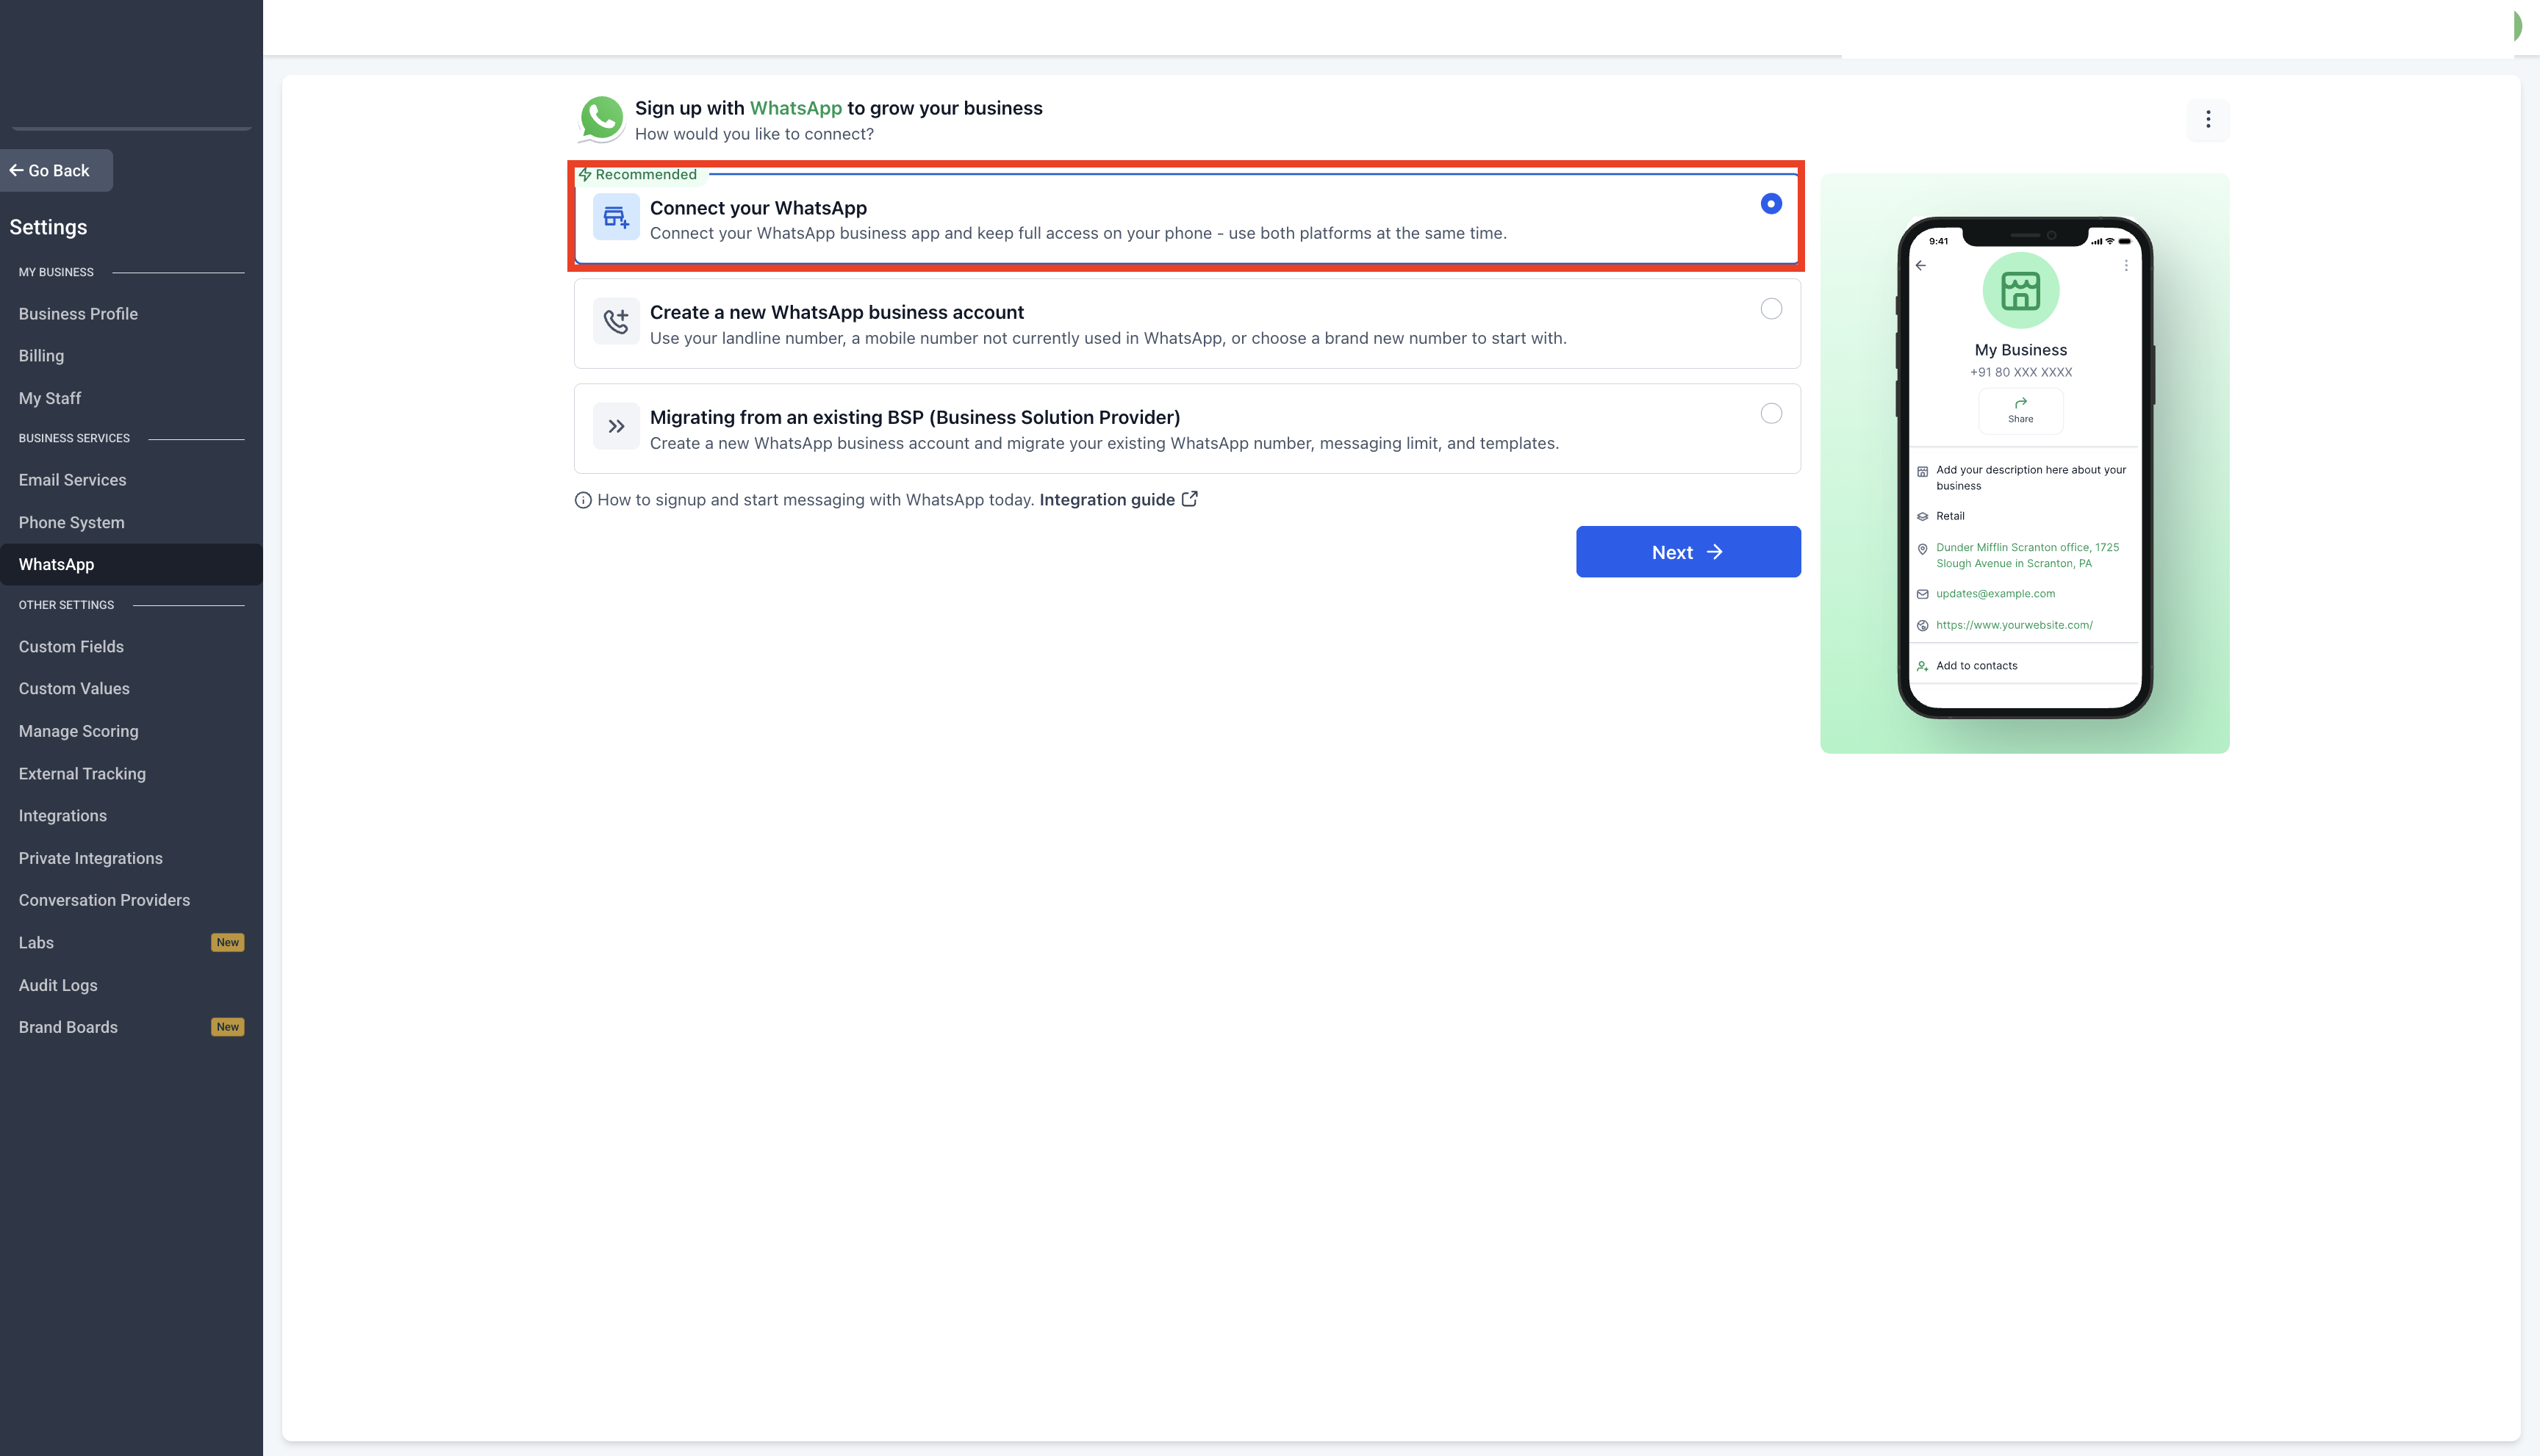Open the three-dot options menu
Image resolution: width=2540 pixels, height=1456 pixels.
pyautogui.click(x=2208, y=120)
